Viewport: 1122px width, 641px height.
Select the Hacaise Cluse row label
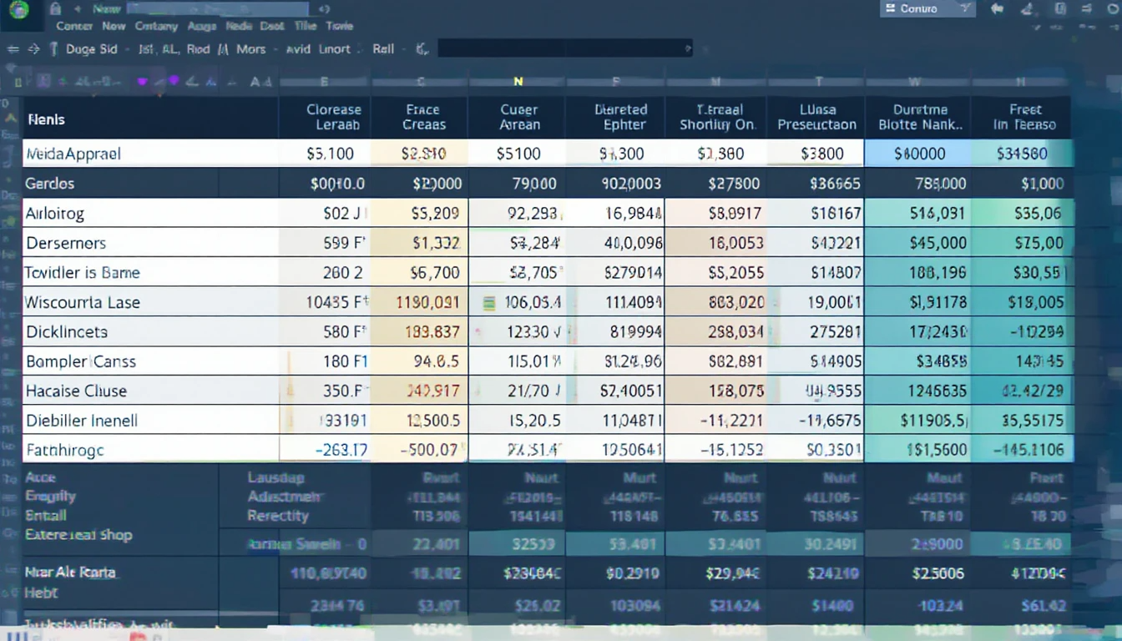pos(76,391)
